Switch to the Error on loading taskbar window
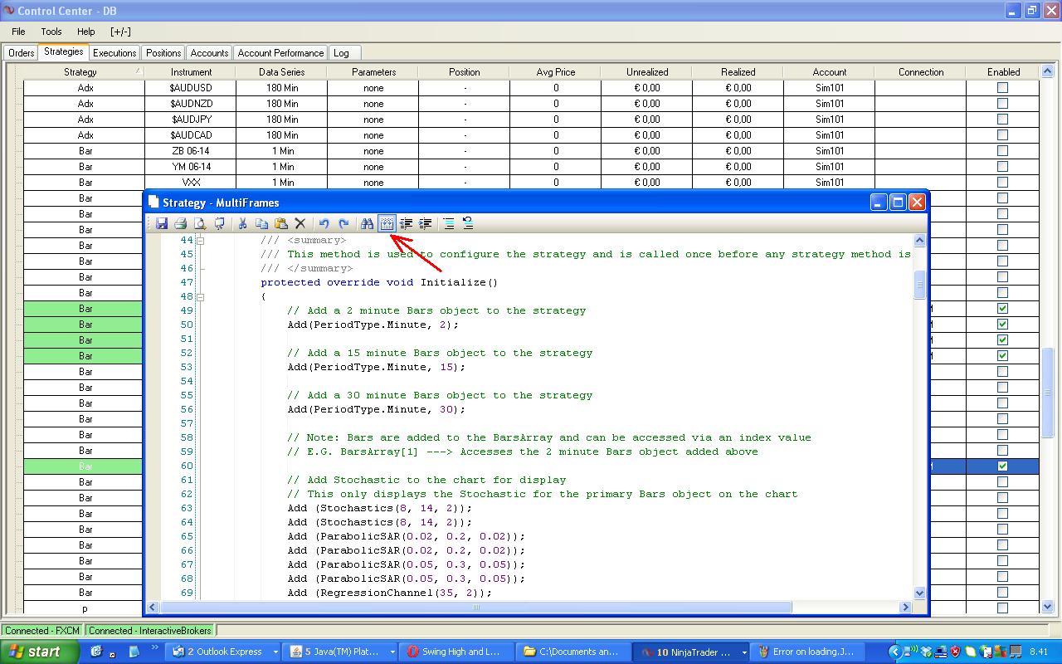The height and width of the screenshot is (664, 1062). point(807,652)
